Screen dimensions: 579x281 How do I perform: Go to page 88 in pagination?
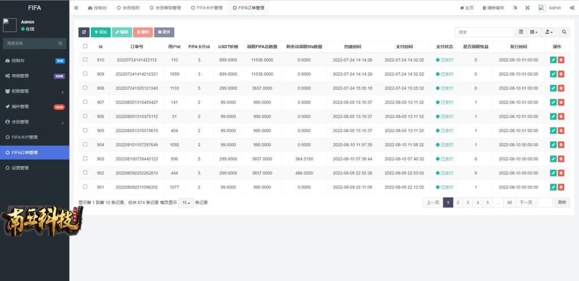(x=509, y=203)
